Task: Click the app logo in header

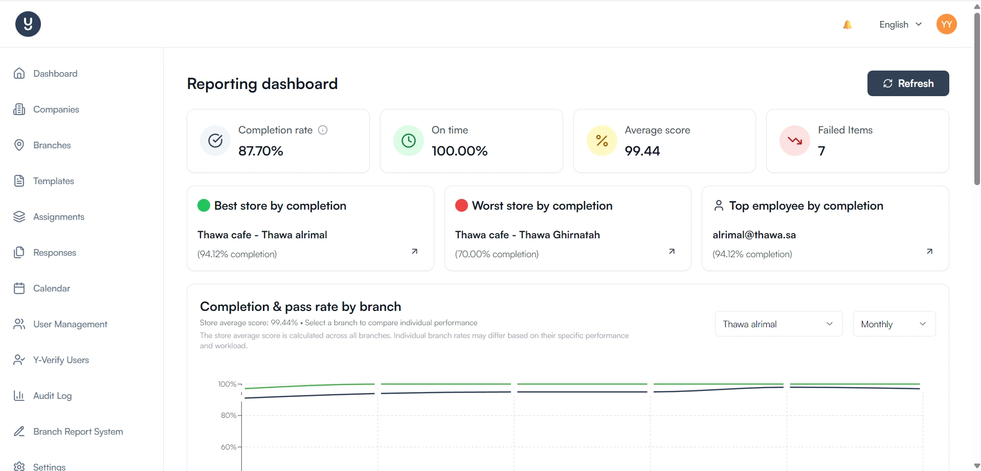Action: [x=28, y=24]
